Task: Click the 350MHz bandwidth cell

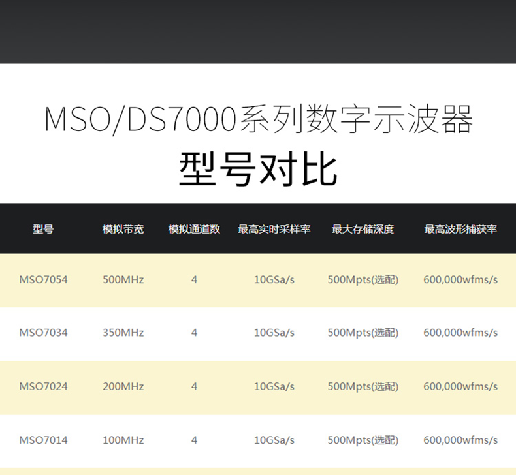Action: coord(123,333)
